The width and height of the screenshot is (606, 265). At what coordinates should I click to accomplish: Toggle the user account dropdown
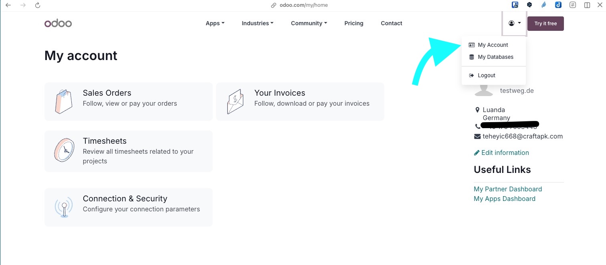pos(515,23)
